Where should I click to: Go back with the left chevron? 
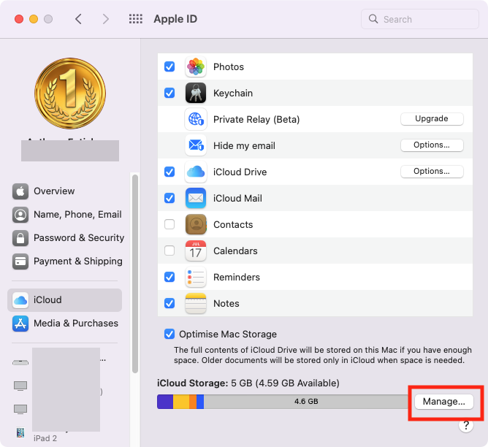pyautogui.click(x=78, y=19)
